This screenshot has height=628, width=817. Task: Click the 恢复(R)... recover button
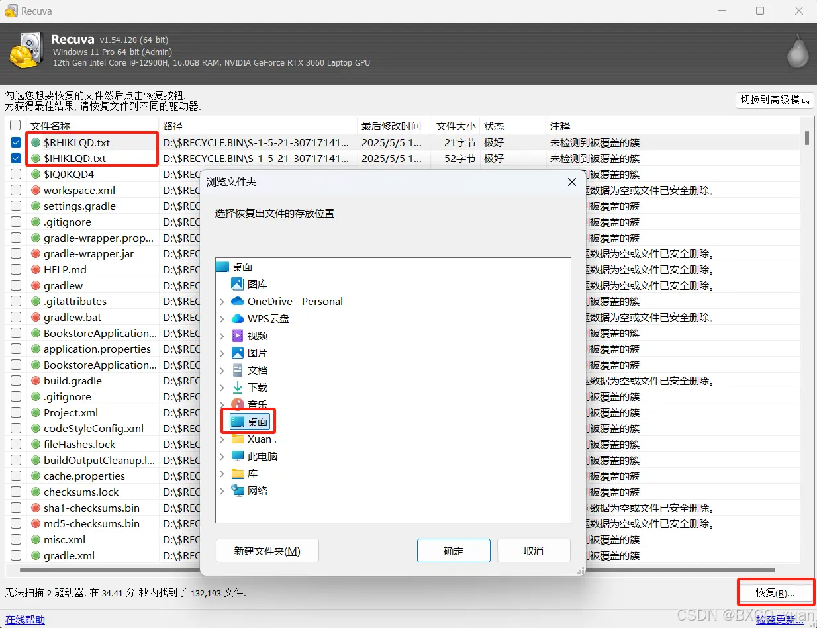(775, 592)
